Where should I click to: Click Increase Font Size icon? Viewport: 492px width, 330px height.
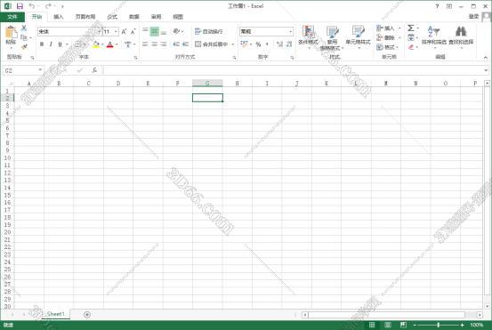point(124,32)
